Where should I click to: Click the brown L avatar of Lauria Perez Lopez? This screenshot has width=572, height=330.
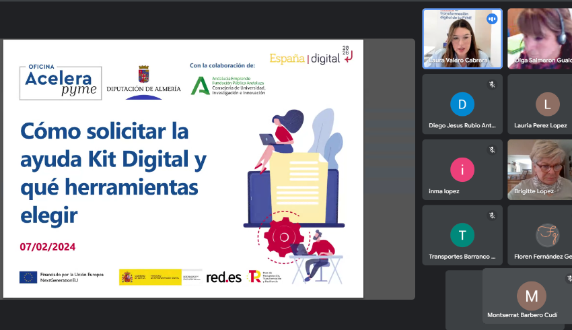click(548, 104)
